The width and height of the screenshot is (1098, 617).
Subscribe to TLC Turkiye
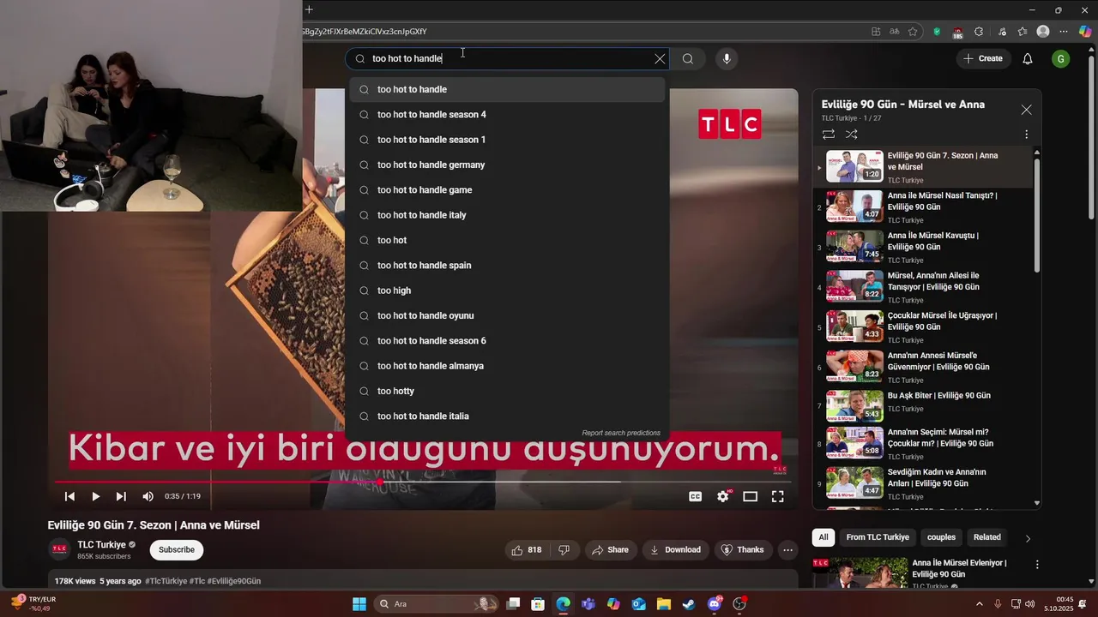176,550
